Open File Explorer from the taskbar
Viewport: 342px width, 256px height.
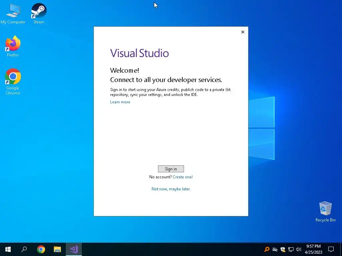click(57, 249)
